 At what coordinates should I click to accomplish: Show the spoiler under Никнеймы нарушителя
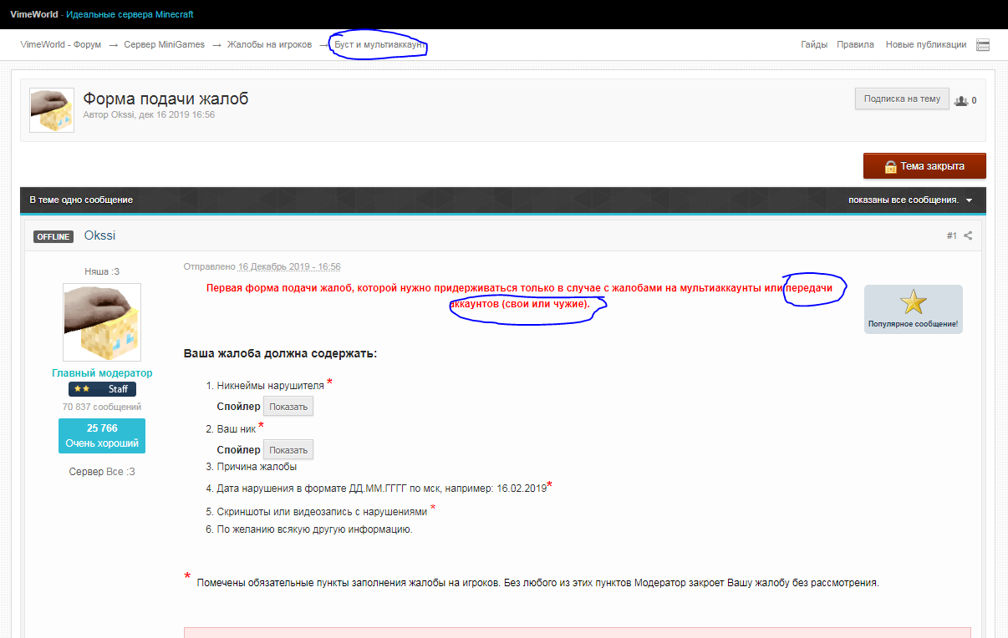pos(288,407)
